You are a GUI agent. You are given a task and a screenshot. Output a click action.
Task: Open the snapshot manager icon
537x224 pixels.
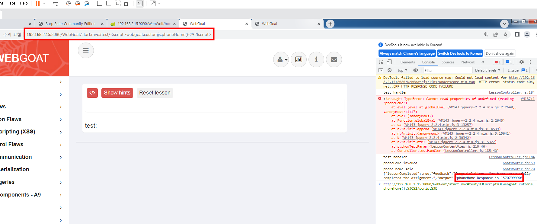tap(87, 3)
